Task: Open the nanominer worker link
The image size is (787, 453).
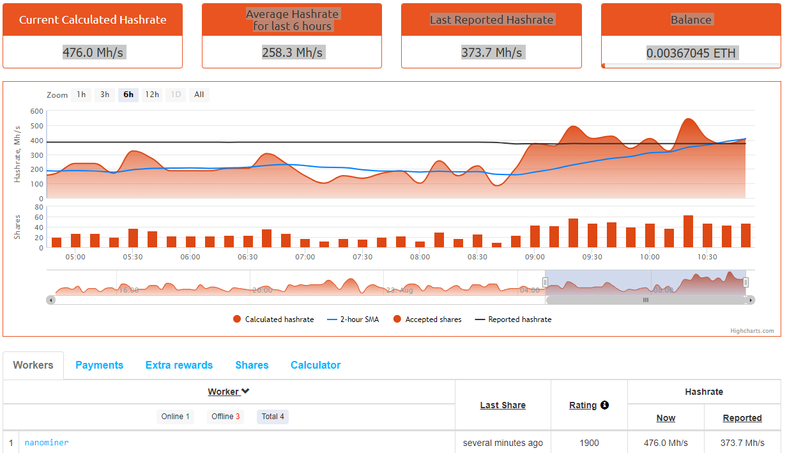Action: [47, 443]
